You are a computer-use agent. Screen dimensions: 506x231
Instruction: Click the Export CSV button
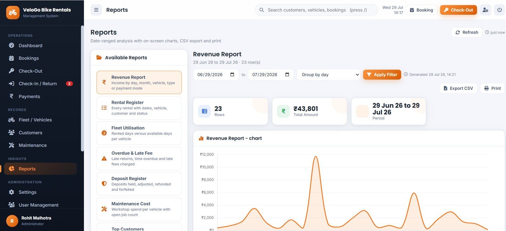click(458, 88)
